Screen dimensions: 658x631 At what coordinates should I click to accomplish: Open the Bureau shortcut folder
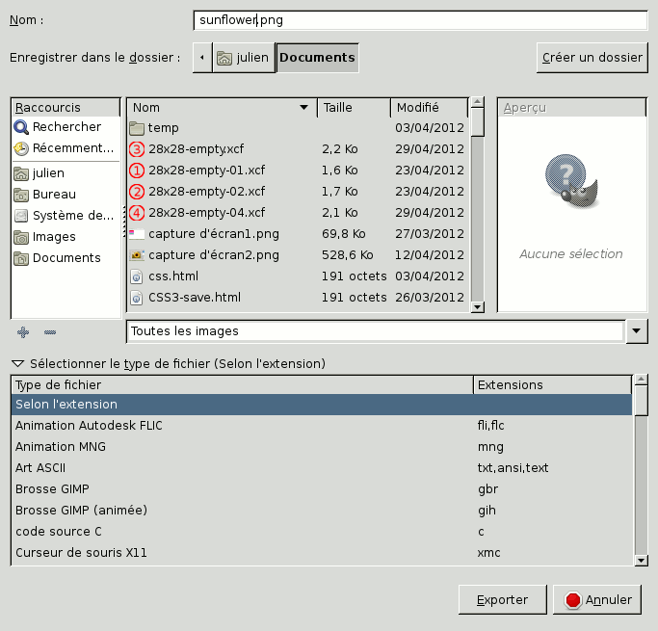tap(54, 195)
